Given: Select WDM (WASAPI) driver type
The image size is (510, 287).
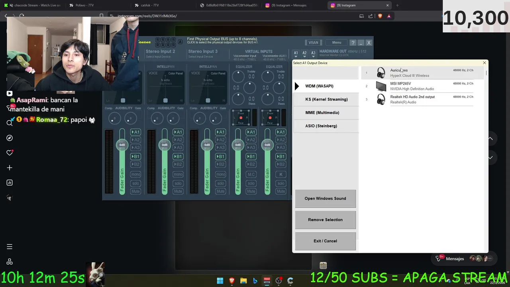Looking at the screenshot, I should pos(326,86).
